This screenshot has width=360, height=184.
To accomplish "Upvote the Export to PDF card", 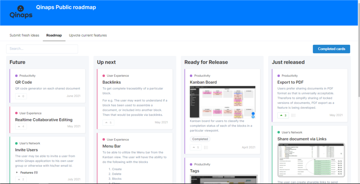I will pos(283,115).
